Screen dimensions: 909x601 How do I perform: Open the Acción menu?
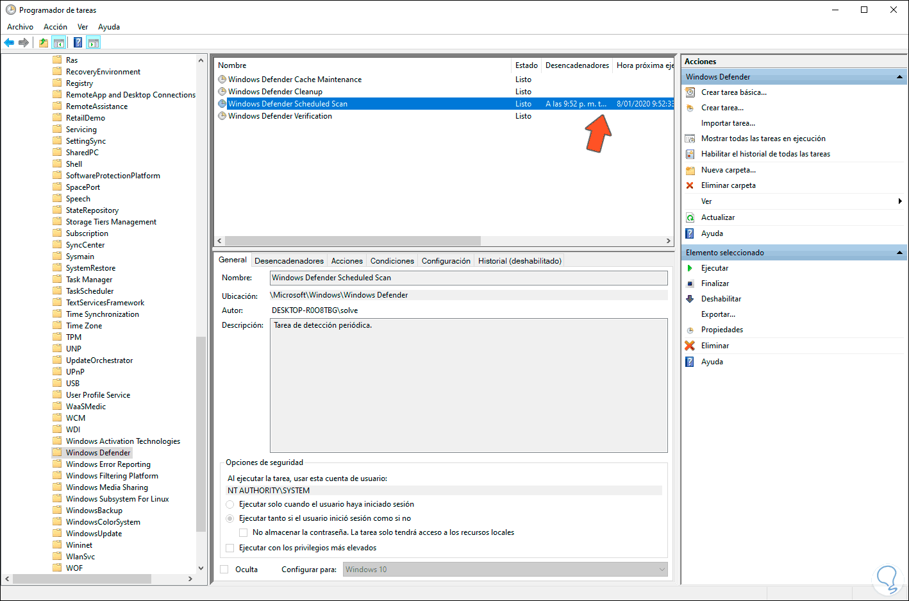point(55,27)
